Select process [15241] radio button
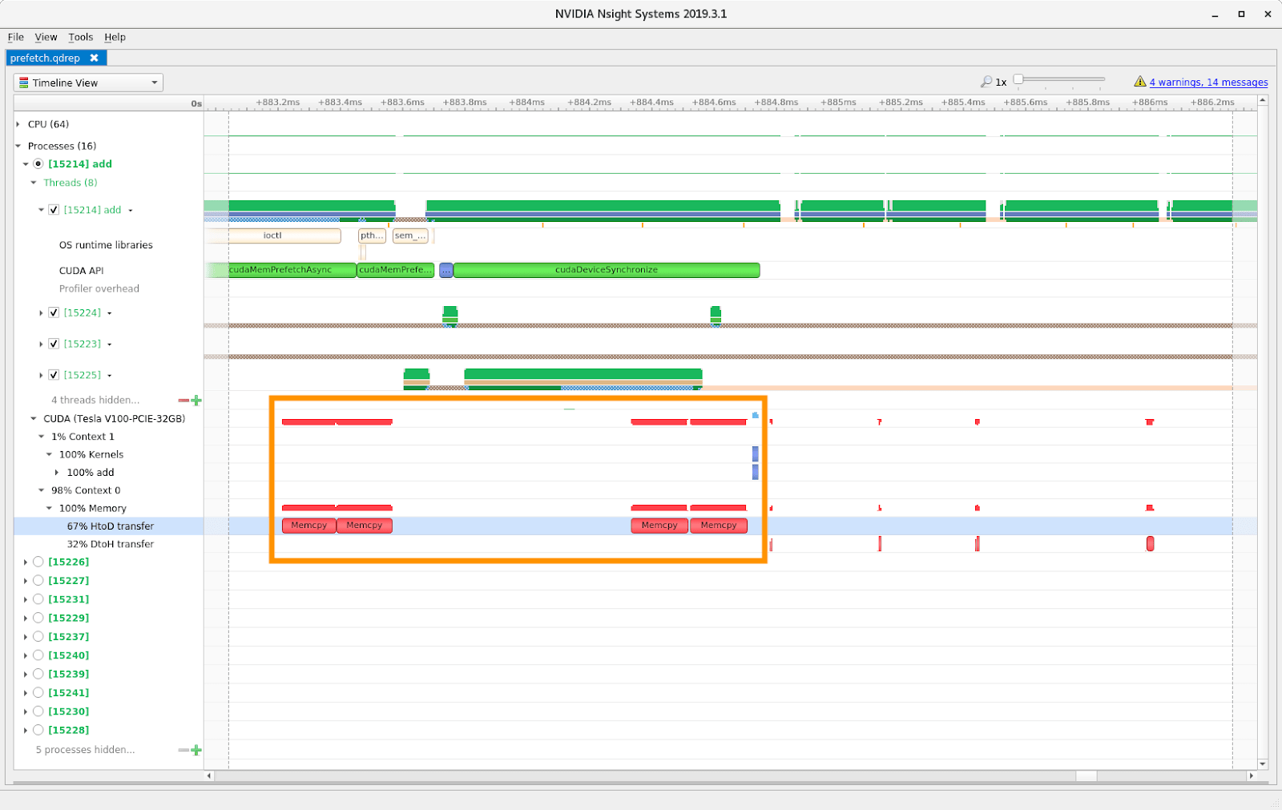This screenshot has width=1282, height=810. tap(38, 692)
